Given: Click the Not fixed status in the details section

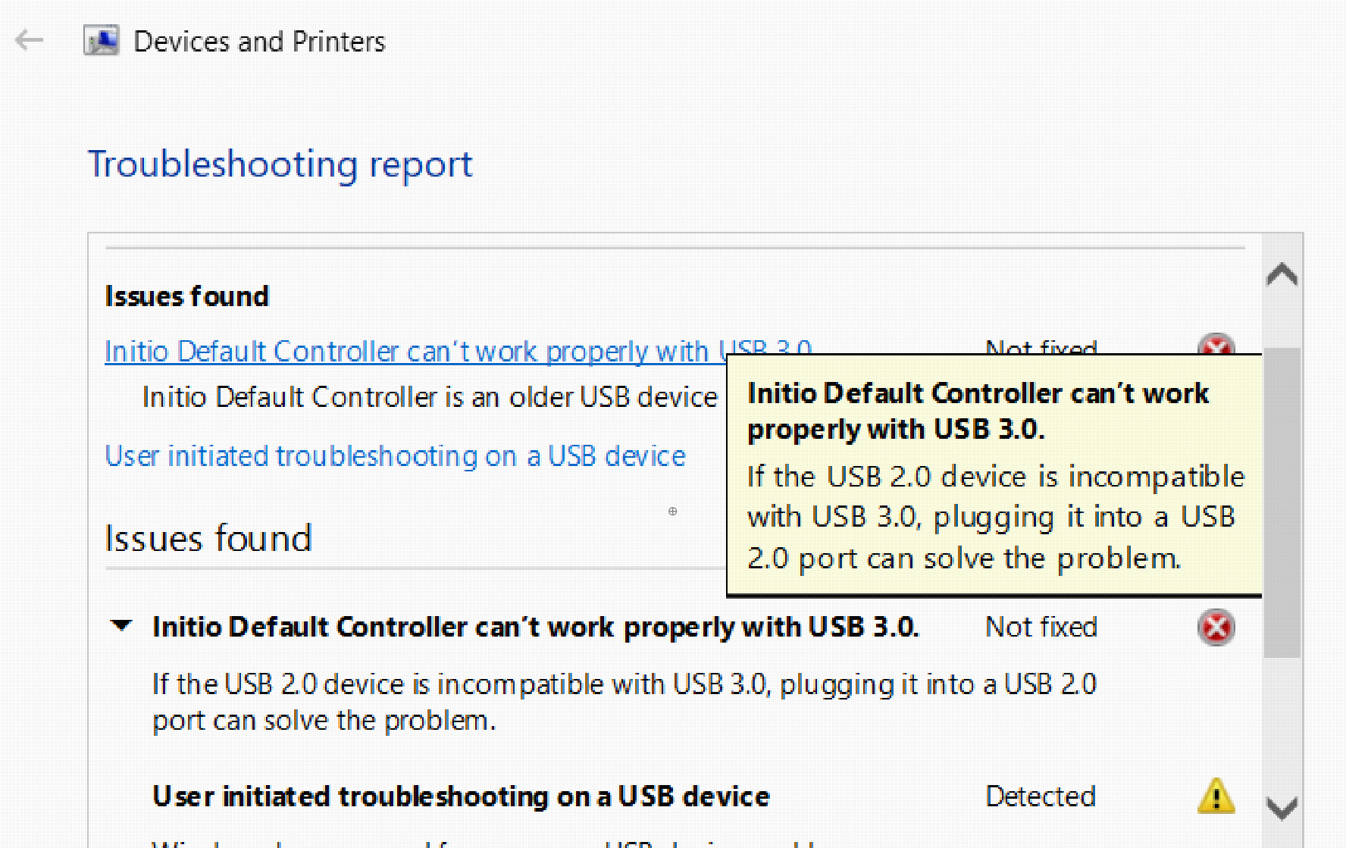Looking at the screenshot, I should click(x=1041, y=627).
